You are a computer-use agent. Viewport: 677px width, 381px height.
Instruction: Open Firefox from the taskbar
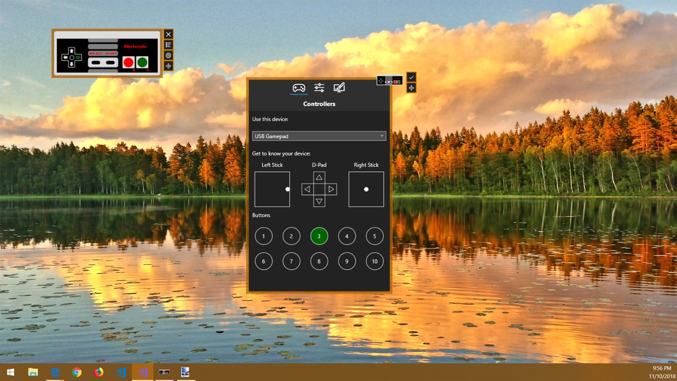point(99,372)
